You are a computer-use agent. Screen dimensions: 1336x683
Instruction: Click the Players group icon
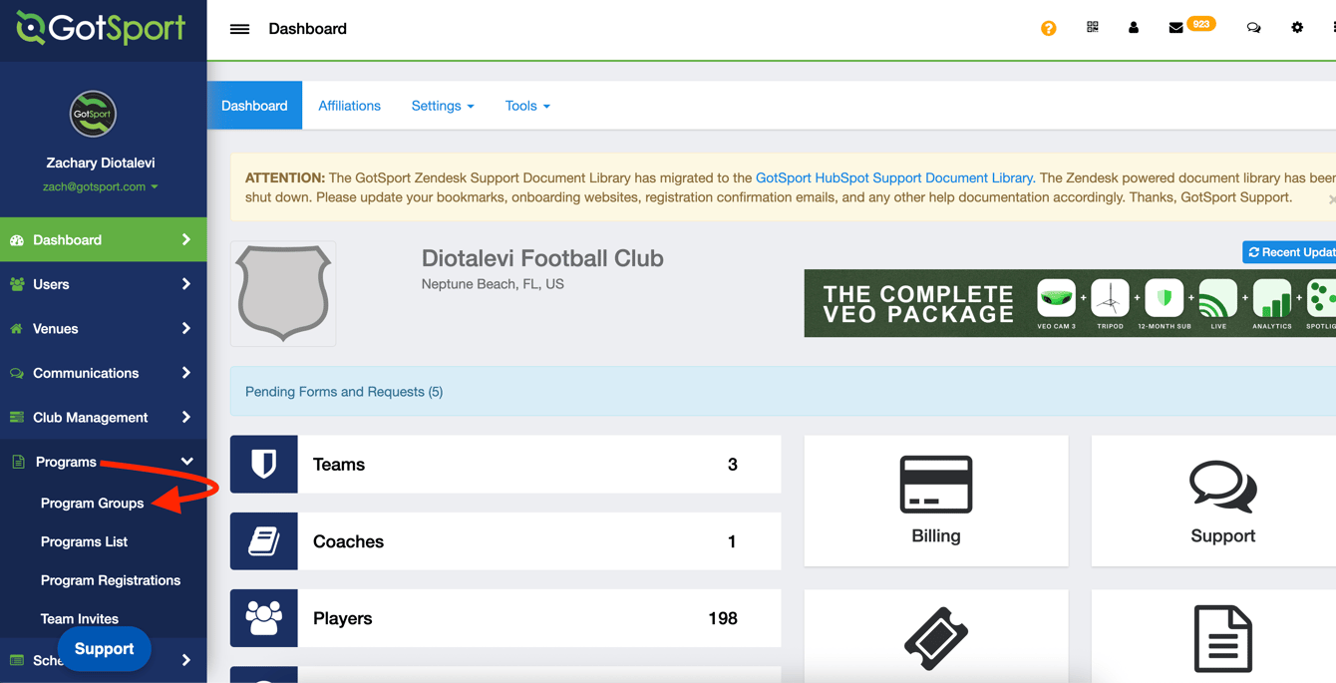click(263, 618)
